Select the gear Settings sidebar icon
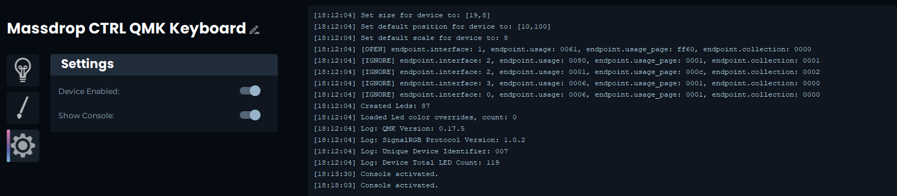The image size is (897, 196). (23, 146)
